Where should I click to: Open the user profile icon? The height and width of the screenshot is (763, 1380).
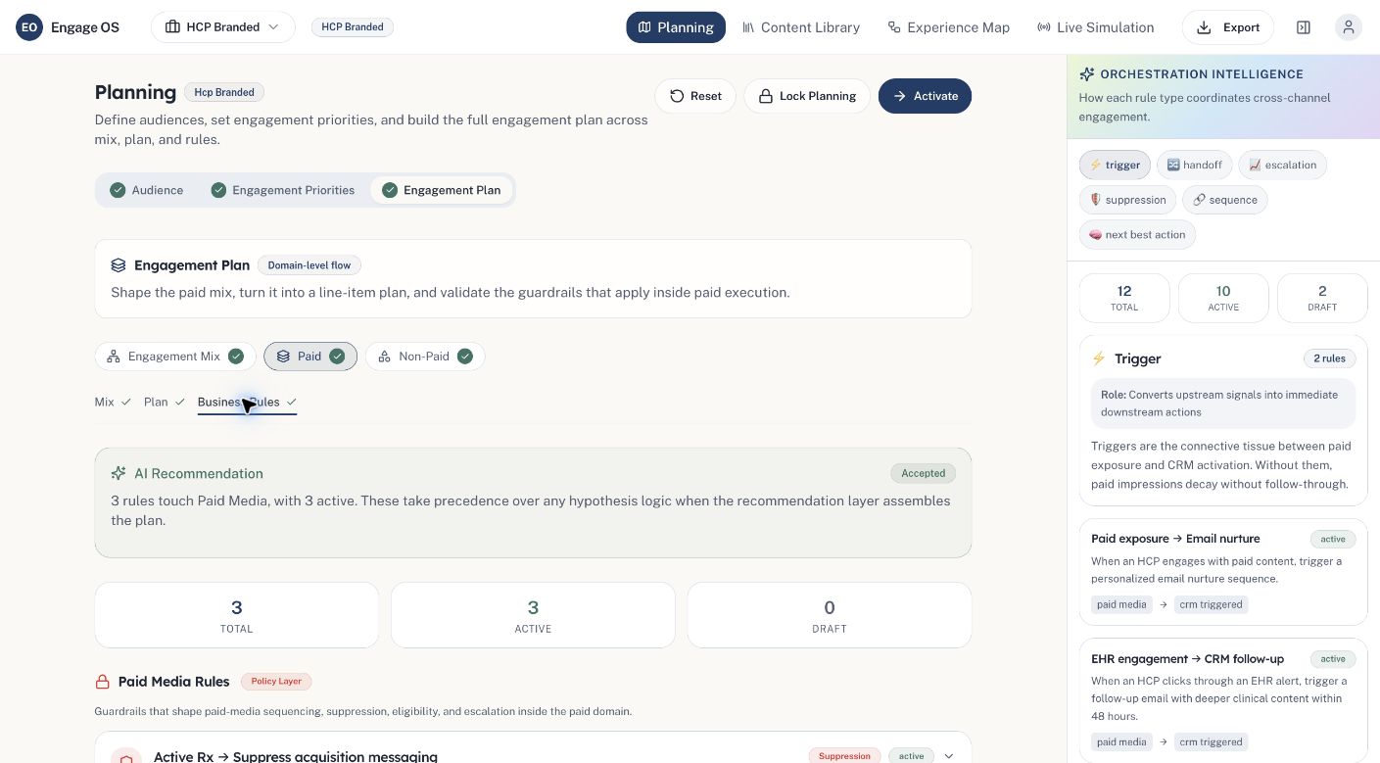(1349, 27)
